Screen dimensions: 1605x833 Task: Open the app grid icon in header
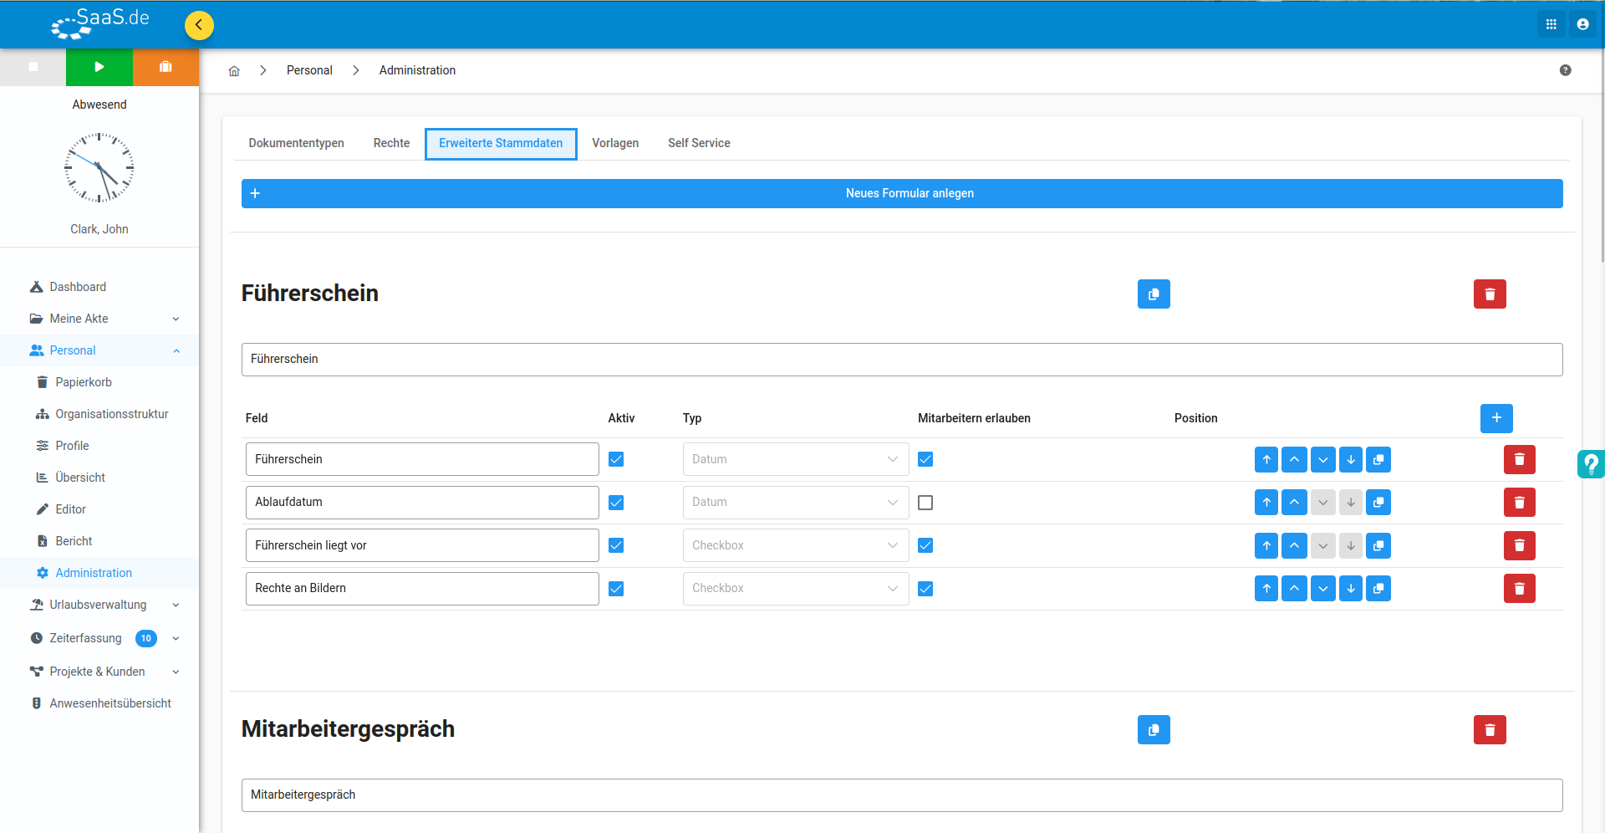point(1551,24)
